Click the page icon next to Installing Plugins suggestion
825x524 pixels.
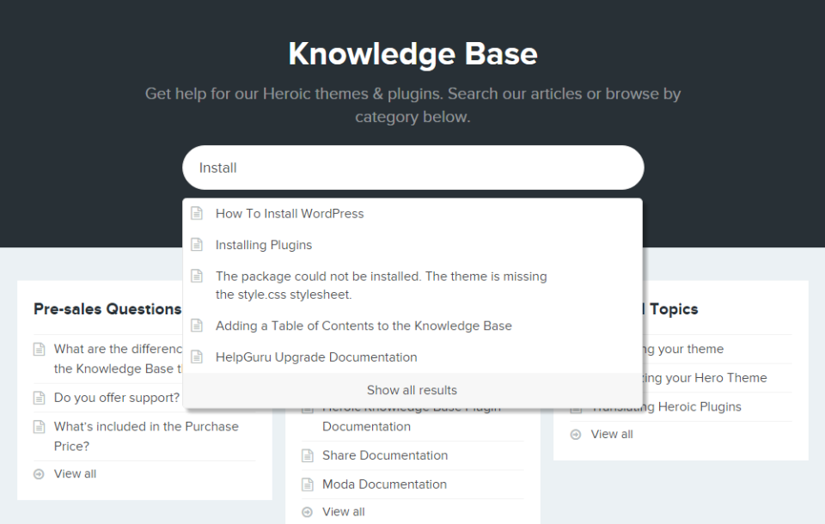coord(199,244)
